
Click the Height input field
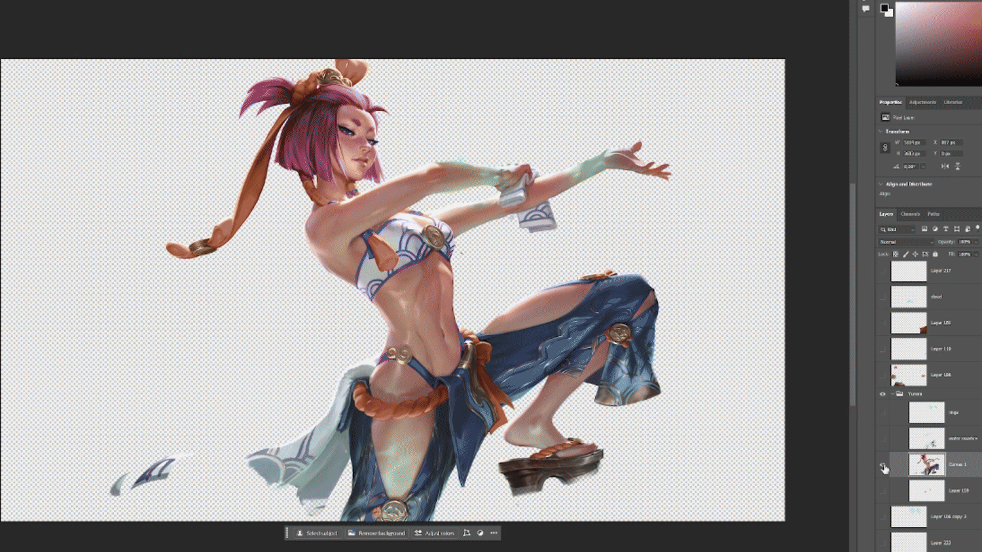[916, 153]
